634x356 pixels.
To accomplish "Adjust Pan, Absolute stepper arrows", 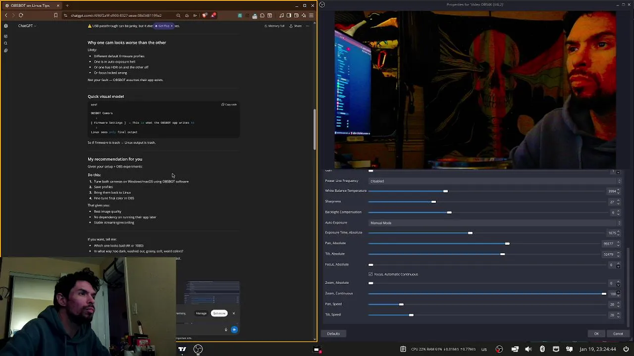I will click(x=618, y=244).
